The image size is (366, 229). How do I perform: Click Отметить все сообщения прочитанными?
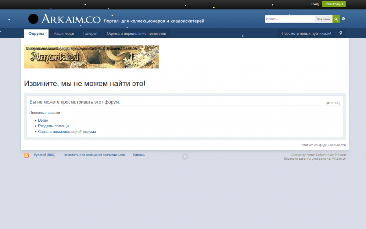point(94,155)
